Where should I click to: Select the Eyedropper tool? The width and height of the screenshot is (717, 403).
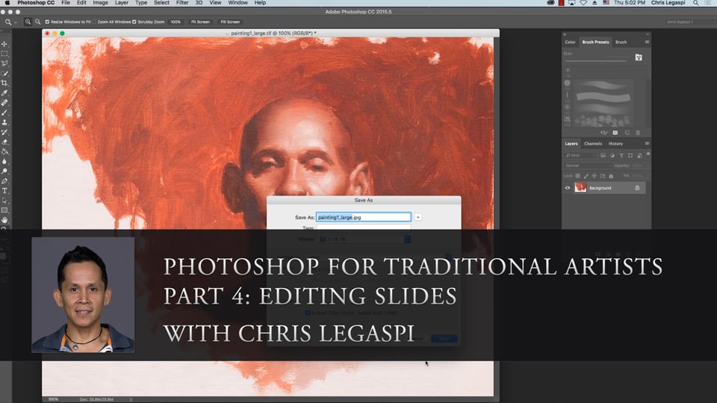(4, 93)
